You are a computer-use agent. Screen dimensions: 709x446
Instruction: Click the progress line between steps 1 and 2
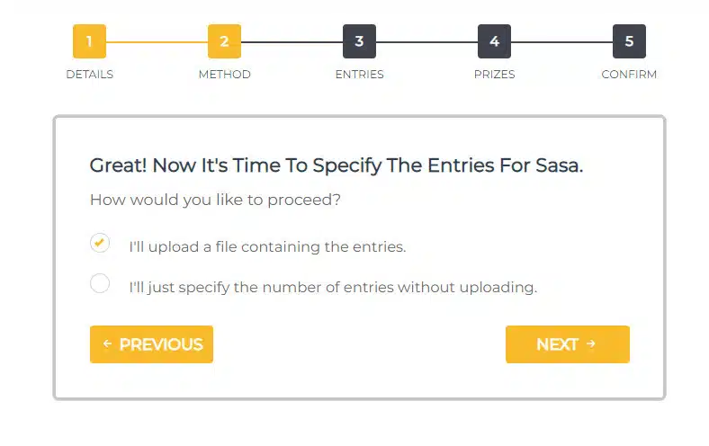tap(157, 41)
